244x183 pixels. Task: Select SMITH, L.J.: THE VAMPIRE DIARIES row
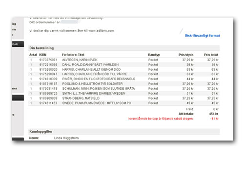click(x=124, y=93)
